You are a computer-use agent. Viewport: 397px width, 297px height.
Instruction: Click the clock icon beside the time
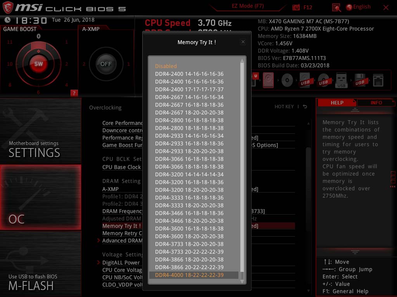8,20
